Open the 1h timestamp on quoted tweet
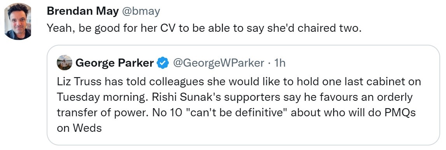Viewport: 446px width, 150px height. [x=280, y=63]
